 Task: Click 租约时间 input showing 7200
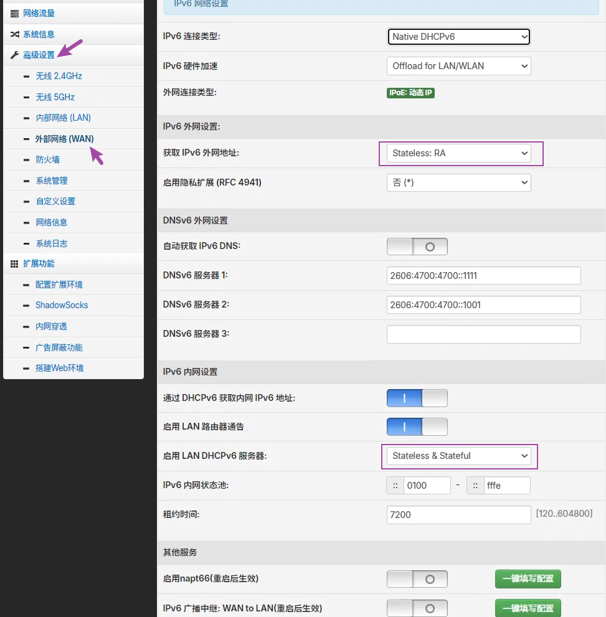point(459,515)
